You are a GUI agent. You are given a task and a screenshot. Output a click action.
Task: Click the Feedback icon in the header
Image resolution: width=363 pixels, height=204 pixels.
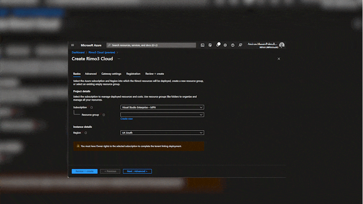240,45
